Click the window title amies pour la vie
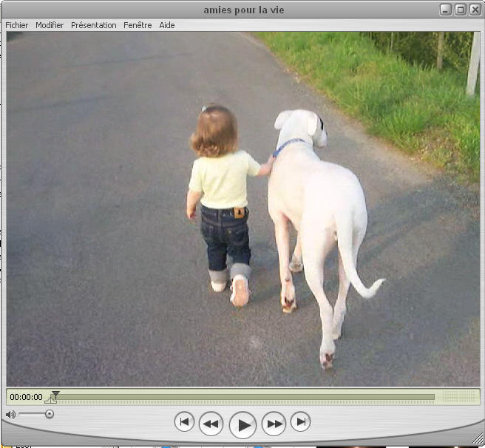Screen dimensions: 485x448 [244, 10]
